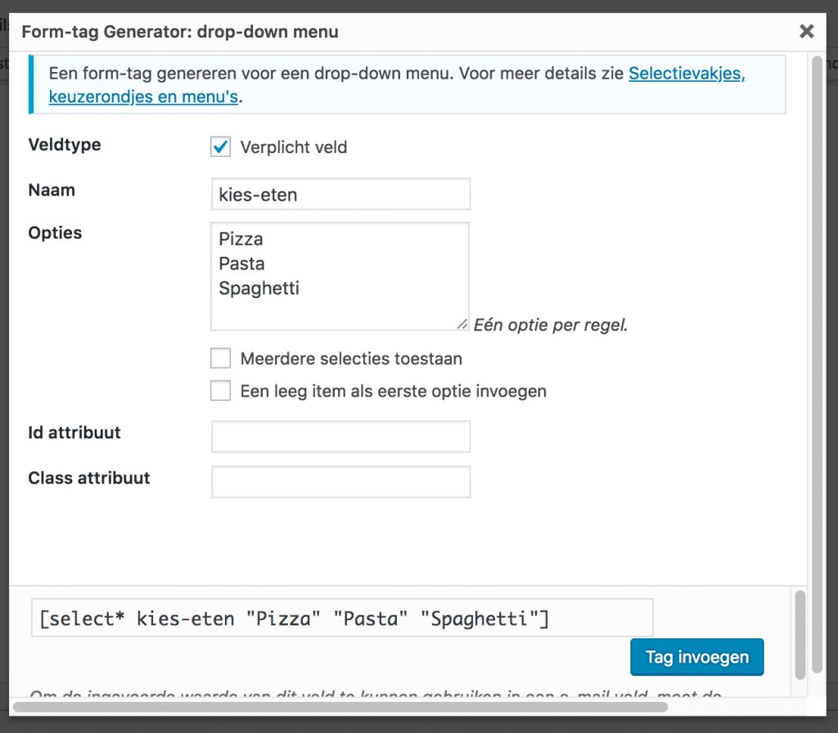Screen dimensions: 838x733
Task: Close the Form-tag Generator dialog
Action: point(806,32)
